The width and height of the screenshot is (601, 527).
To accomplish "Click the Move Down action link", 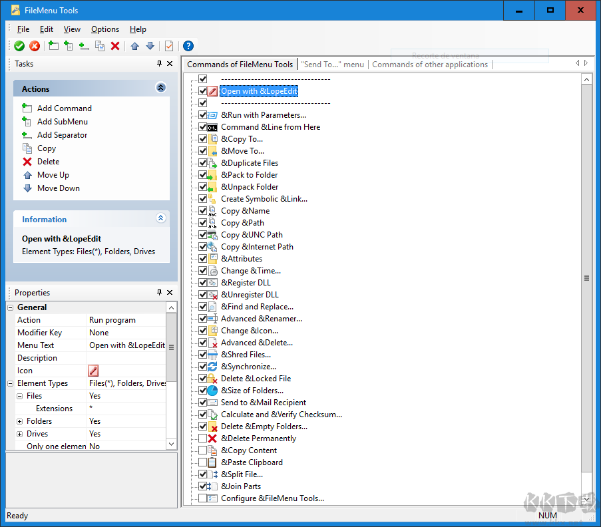I will pyautogui.click(x=59, y=188).
